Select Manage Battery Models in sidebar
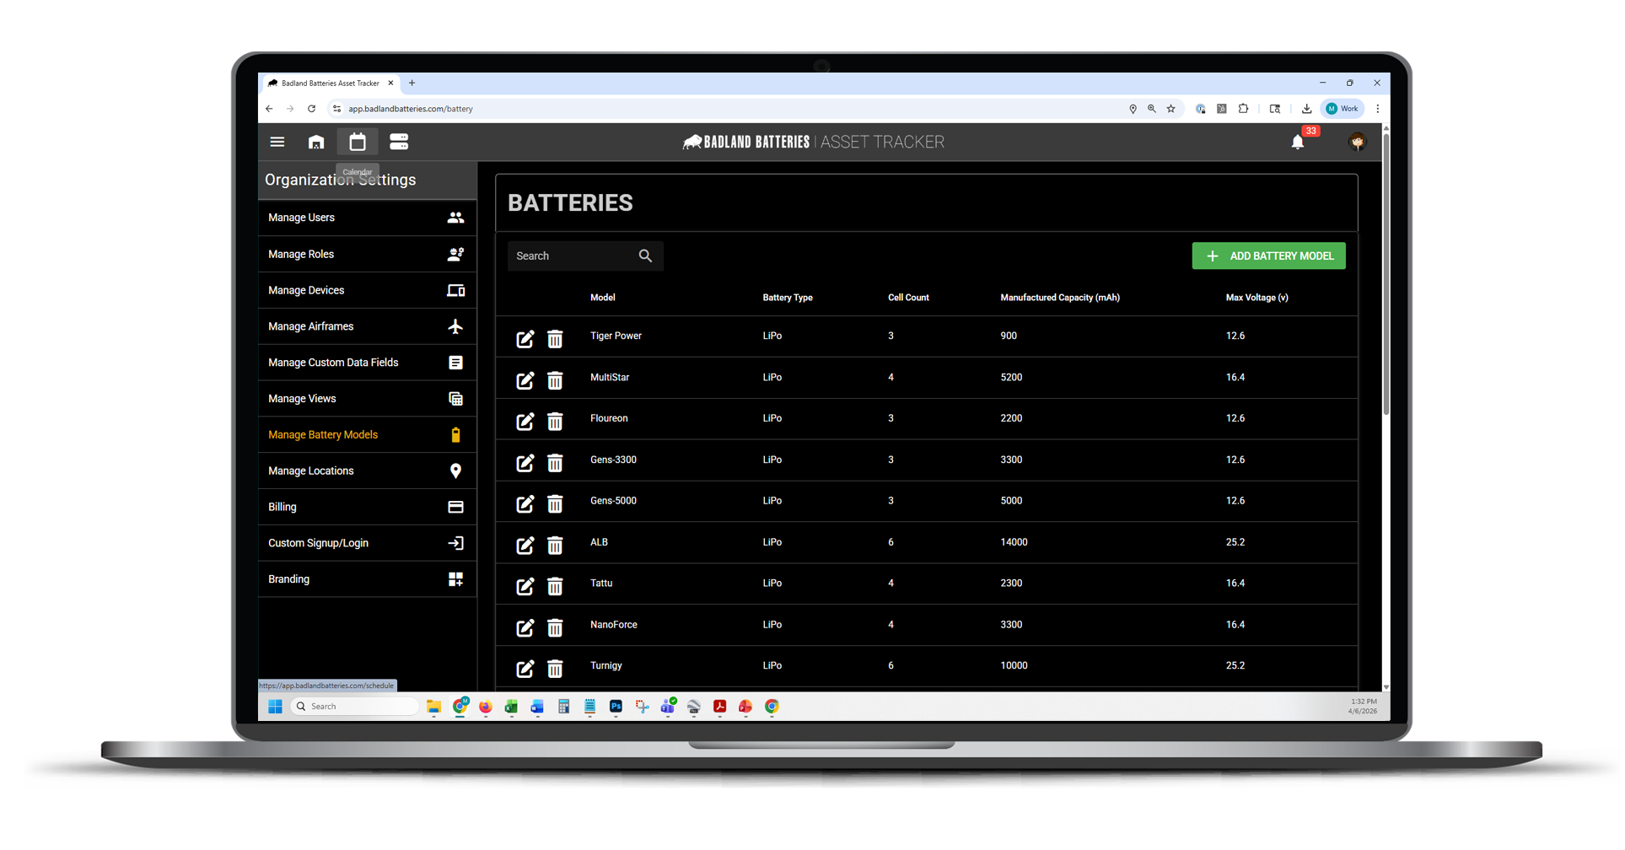Screen dimensions: 1625x850 point(367,435)
